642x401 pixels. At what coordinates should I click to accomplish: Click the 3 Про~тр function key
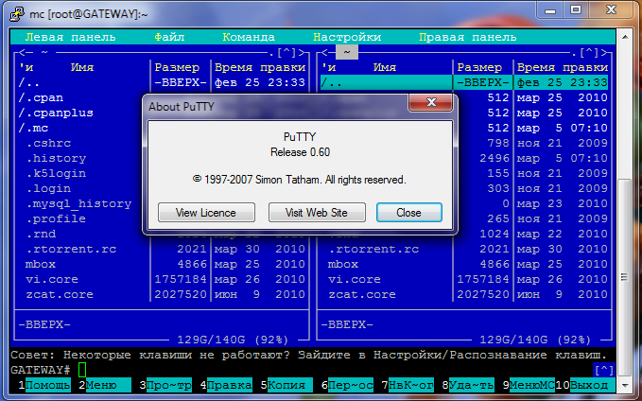tap(165, 385)
